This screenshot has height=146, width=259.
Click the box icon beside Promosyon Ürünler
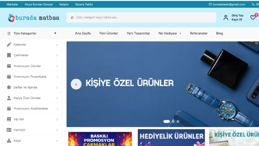(x=9, y=66)
